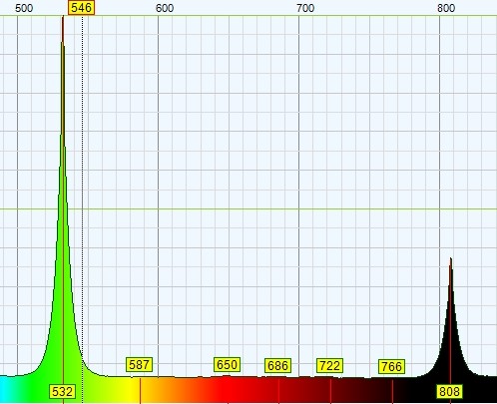Click the 722 peak label
Viewport: 497px width, 404px height.
[x=329, y=366]
